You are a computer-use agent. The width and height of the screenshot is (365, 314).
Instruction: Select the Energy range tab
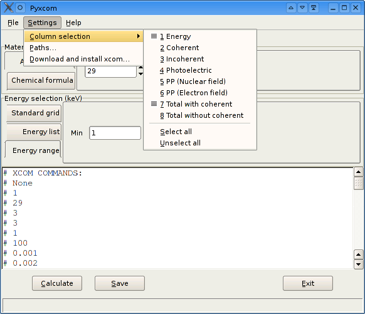pyautogui.click(x=33, y=150)
